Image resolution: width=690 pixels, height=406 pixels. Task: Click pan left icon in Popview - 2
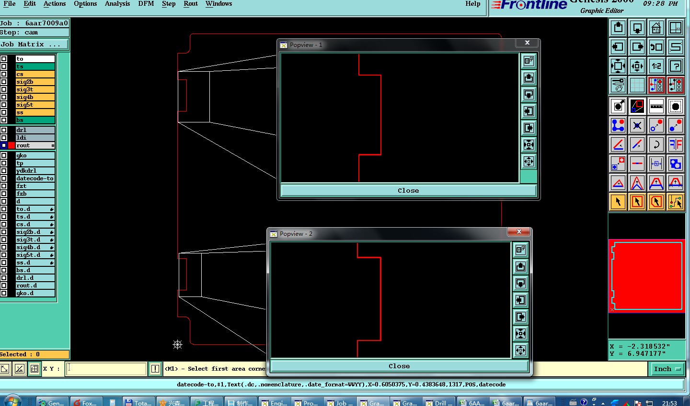click(x=520, y=300)
